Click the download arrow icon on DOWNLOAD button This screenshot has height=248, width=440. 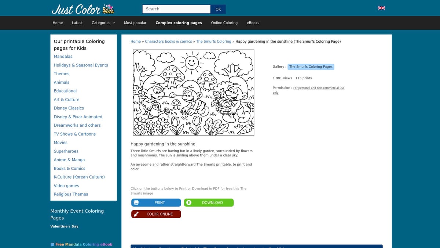point(189,202)
